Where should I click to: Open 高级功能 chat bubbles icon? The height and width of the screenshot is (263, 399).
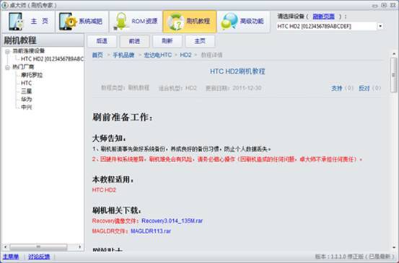point(229,21)
